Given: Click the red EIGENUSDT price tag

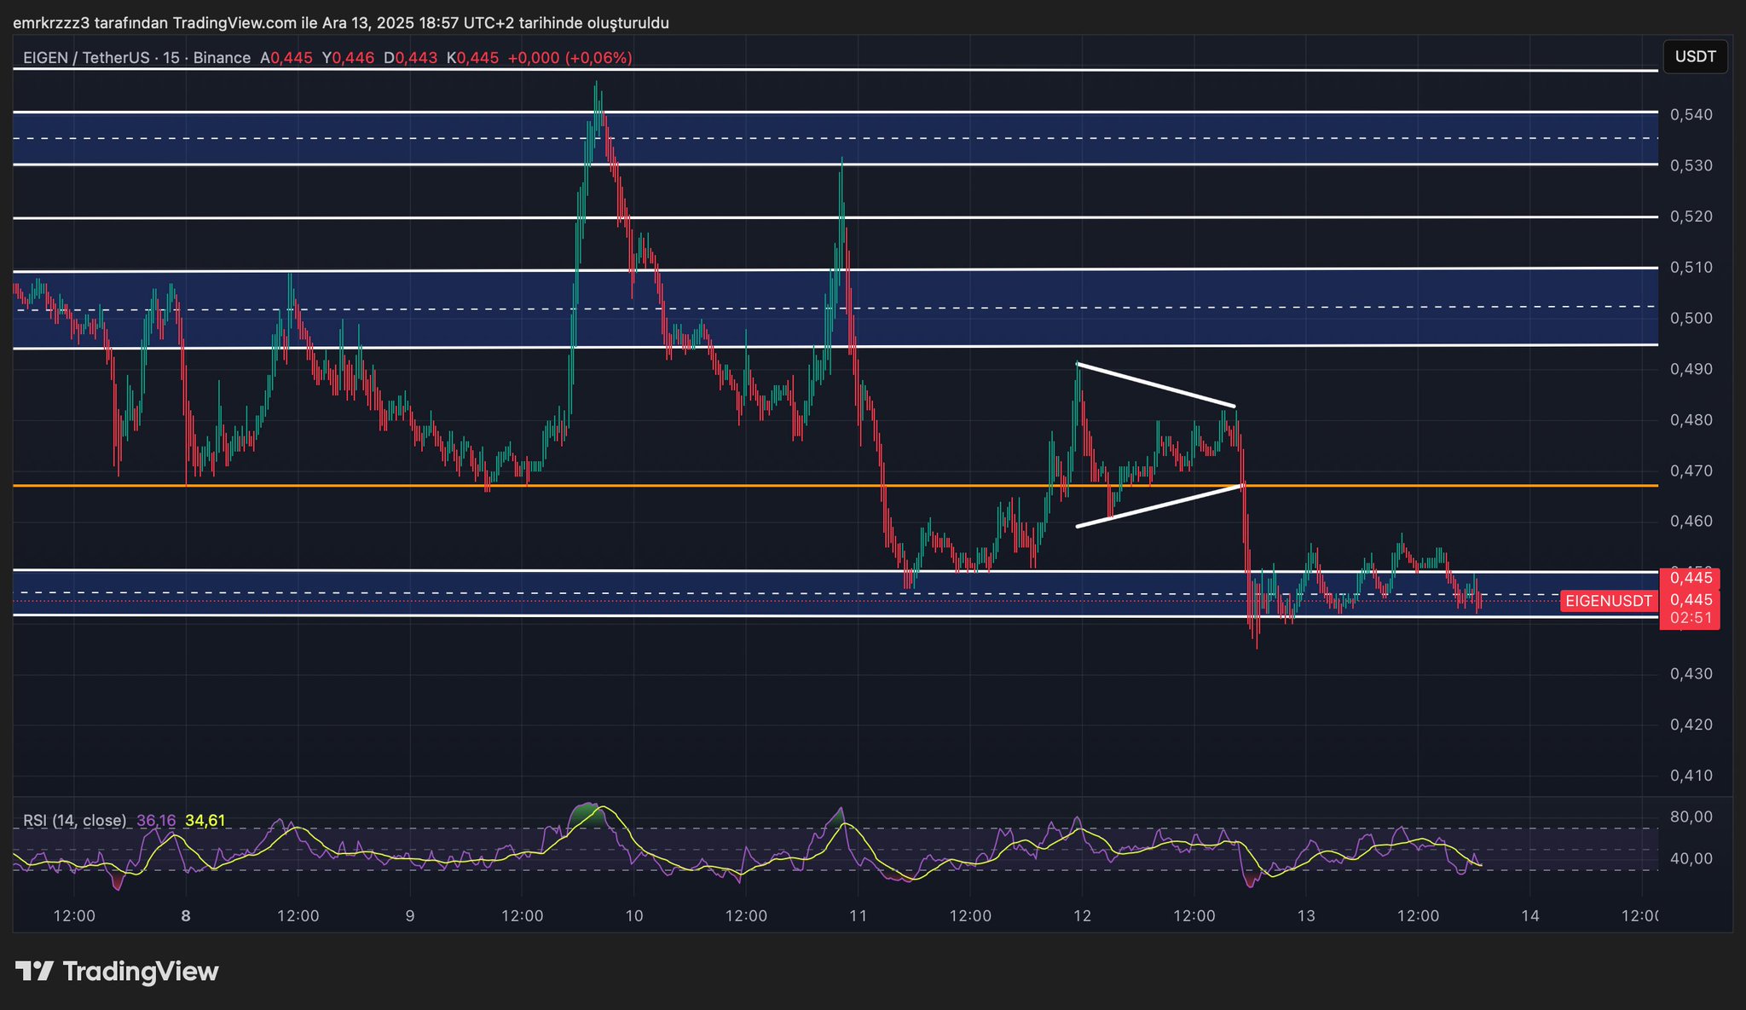Looking at the screenshot, I should click(x=1608, y=601).
